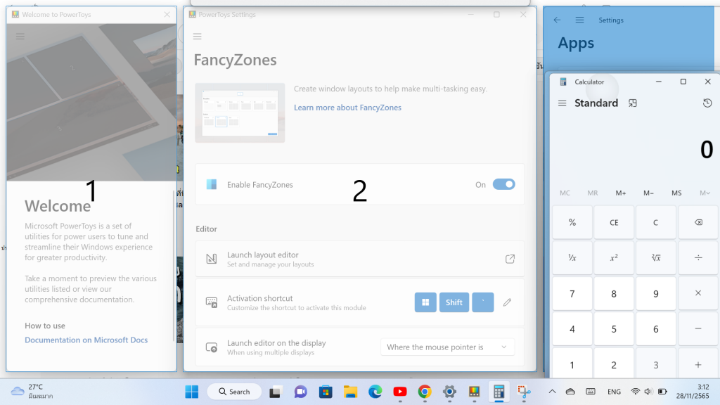Open Documentation on Microsoft Docs link
Screen dimensions: 720x405
point(86,340)
